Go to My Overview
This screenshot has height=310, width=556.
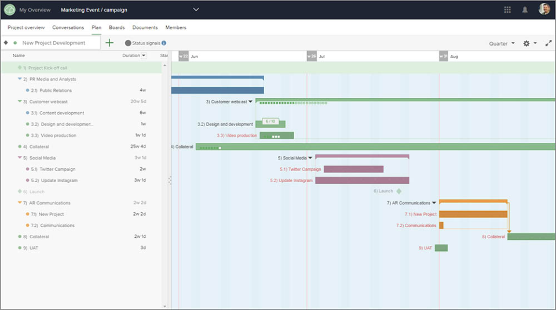click(35, 10)
